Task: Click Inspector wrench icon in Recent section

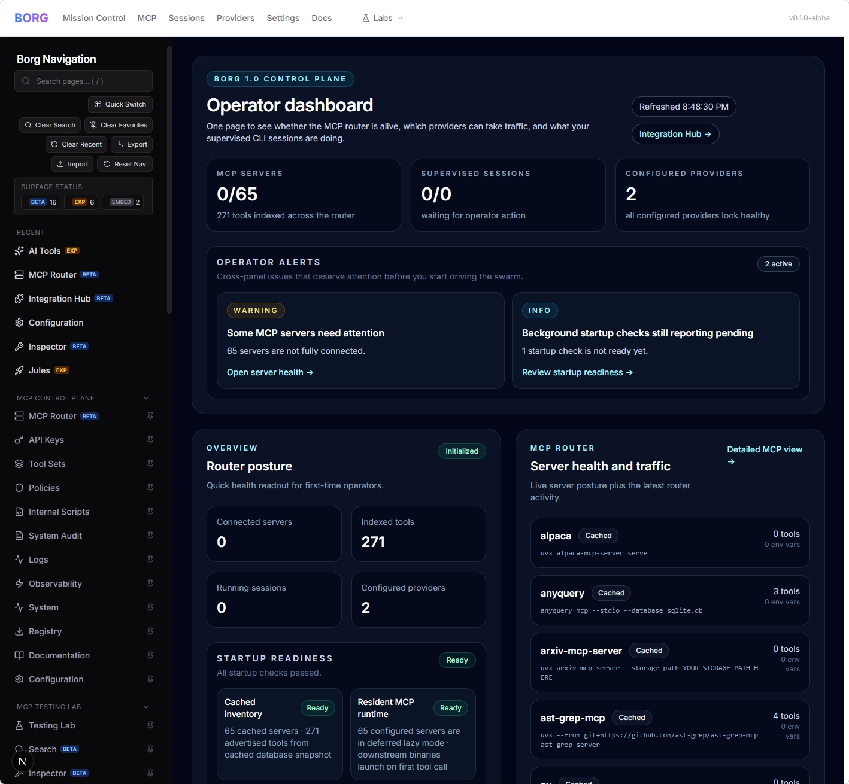Action: point(19,347)
